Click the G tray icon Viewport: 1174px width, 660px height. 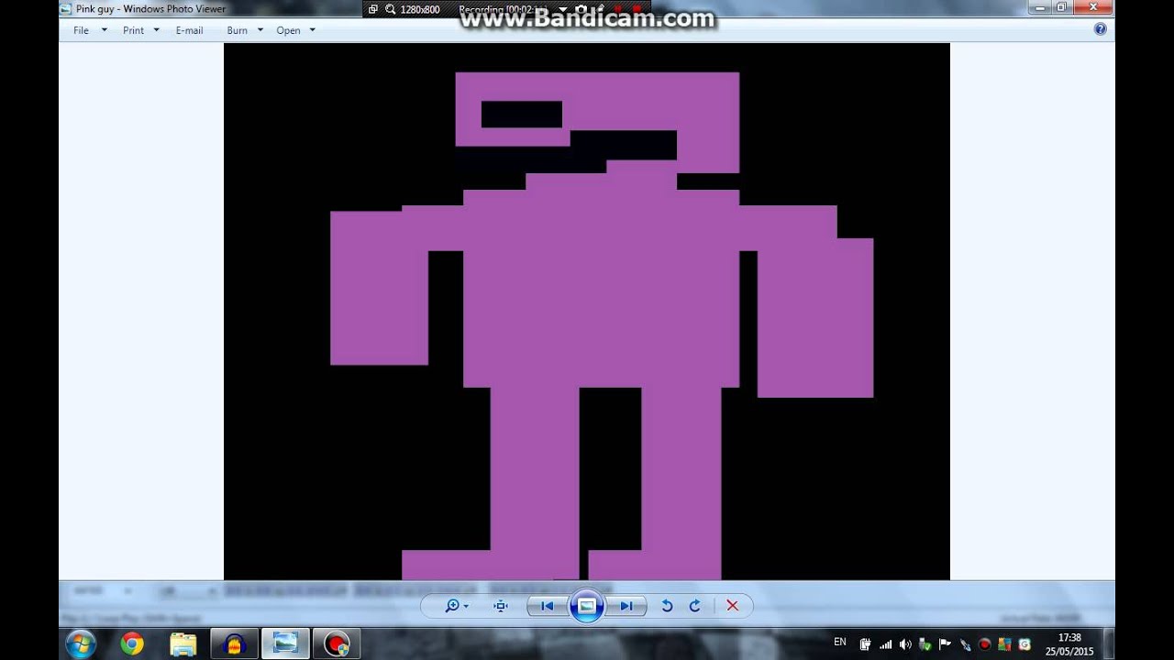(x=1024, y=644)
